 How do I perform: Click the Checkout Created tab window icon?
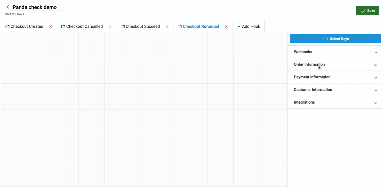[7, 27]
